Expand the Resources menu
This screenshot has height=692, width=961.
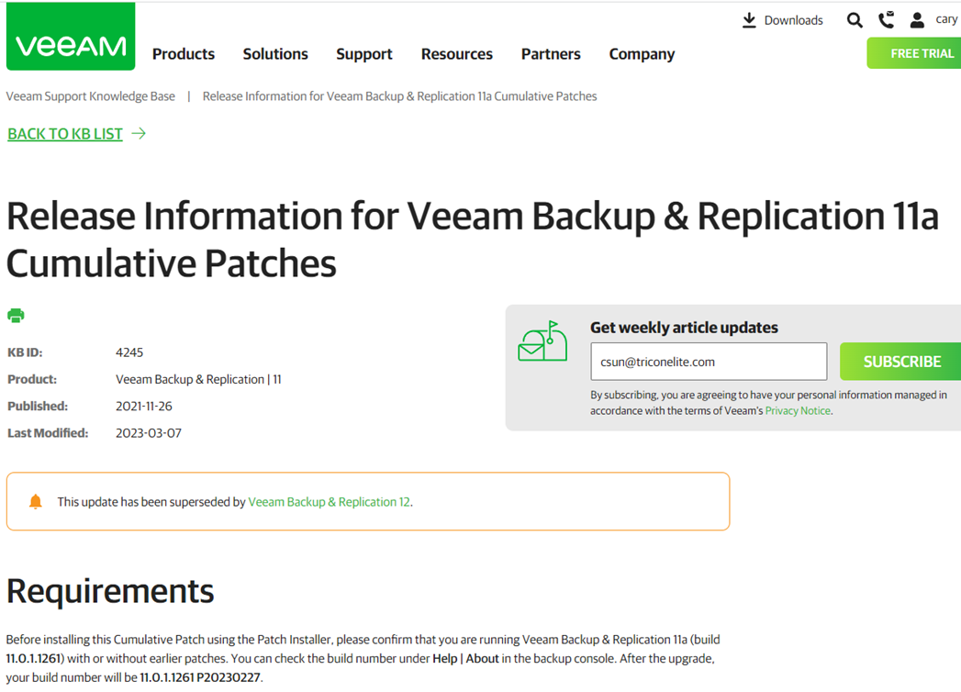pos(456,54)
